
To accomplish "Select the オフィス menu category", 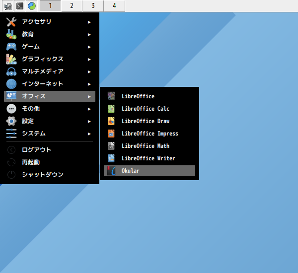I will pos(50,96).
